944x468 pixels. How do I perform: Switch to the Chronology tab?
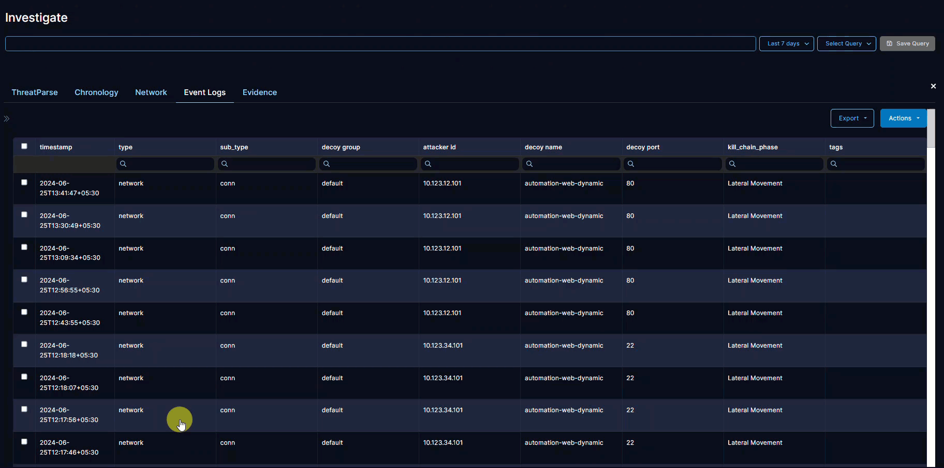click(x=96, y=92)
